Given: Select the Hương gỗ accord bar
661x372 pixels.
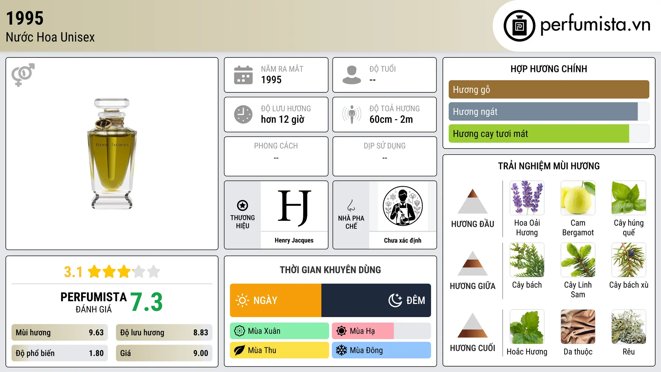Looking at the screenshot, I should pos(549,89).
